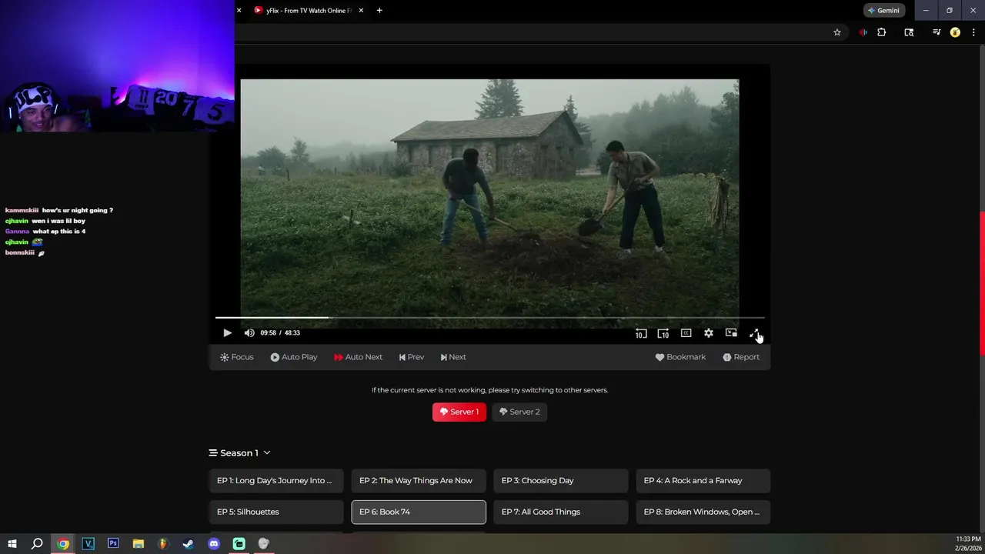Open the Windows Start menu
The width and height of the screenshot is (985, 554).
pyautogui.click(x=12, y=543)
